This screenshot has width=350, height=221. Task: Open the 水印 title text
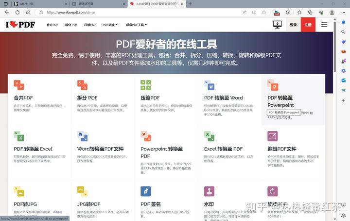[x=209, y=204]
